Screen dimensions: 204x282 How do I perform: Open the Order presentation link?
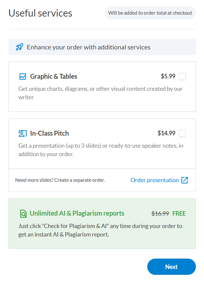click(154, 180)
